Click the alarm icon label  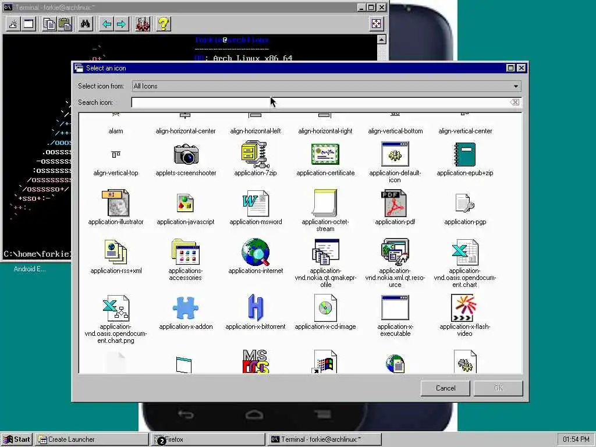click(x=116, y=131)
